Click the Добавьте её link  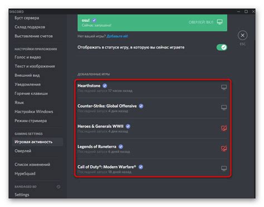(118, 36)
